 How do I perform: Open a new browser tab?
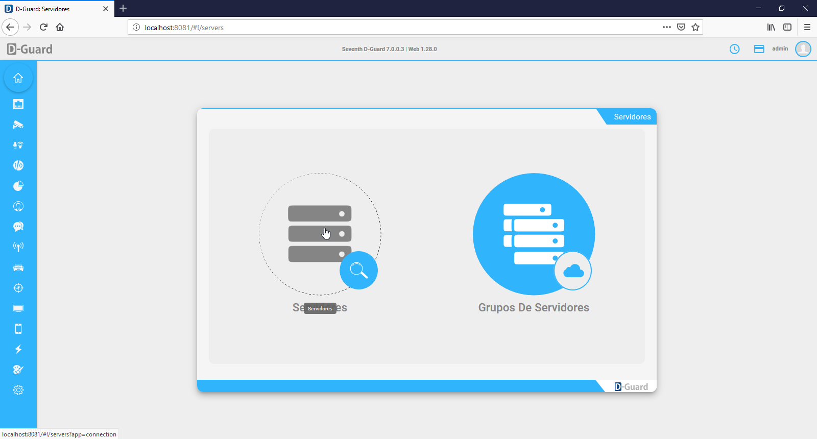click(x=123, y=8)
